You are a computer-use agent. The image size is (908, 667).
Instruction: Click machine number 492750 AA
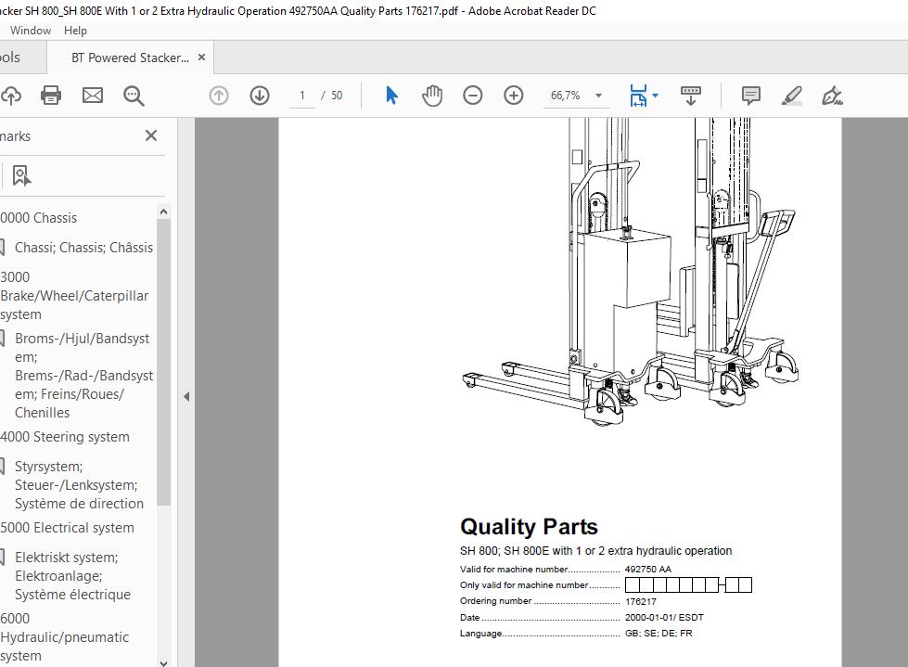pyautogui.click(x=648, y=570)
